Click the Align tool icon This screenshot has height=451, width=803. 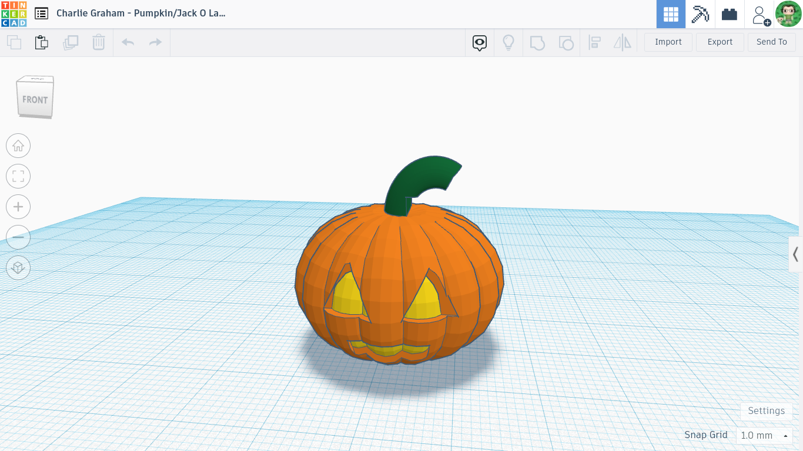tap(594, 42)
